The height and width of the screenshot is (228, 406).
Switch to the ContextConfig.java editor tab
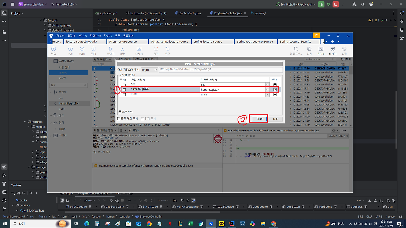tap(188, 13)
